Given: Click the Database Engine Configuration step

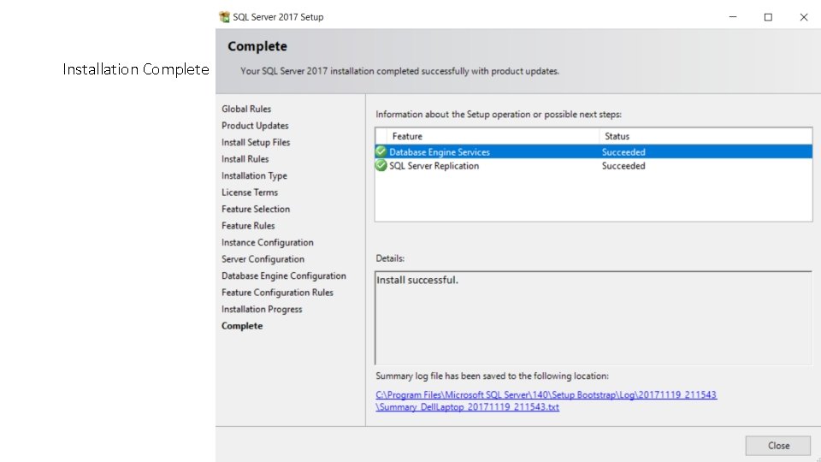Looking at the screenshot, I should (284, 276).
